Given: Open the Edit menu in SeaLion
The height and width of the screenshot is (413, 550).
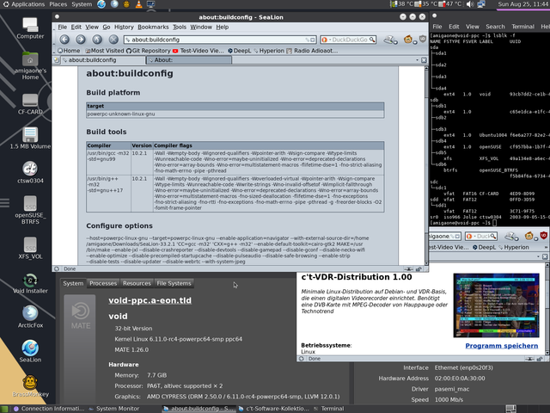Looking at the screenshot, I should 76,27.
